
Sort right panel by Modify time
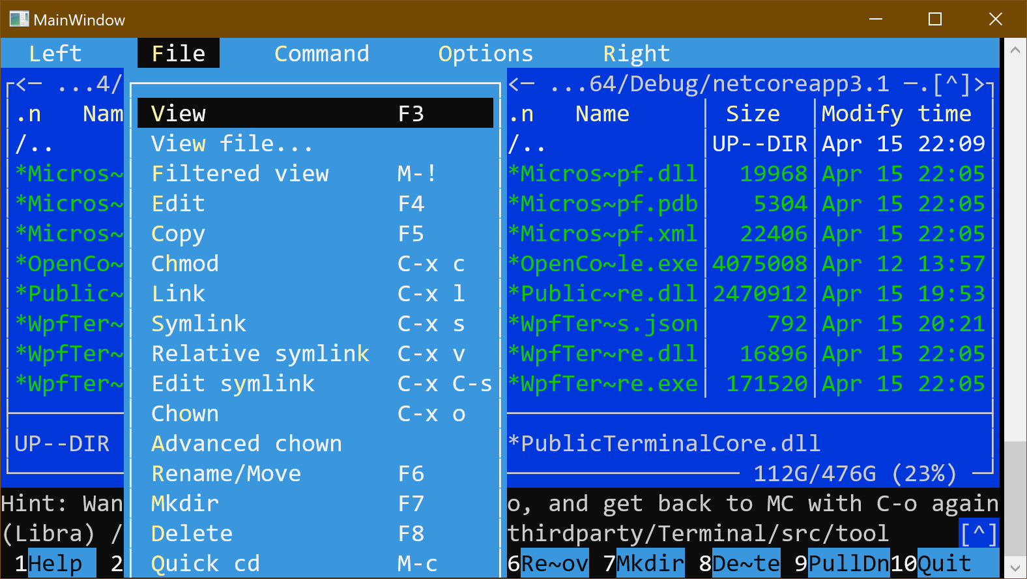[x=896, y=113]
